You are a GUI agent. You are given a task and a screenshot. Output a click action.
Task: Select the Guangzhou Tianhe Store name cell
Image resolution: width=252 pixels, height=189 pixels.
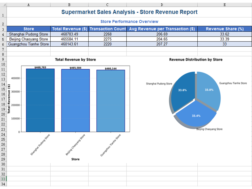28,44
